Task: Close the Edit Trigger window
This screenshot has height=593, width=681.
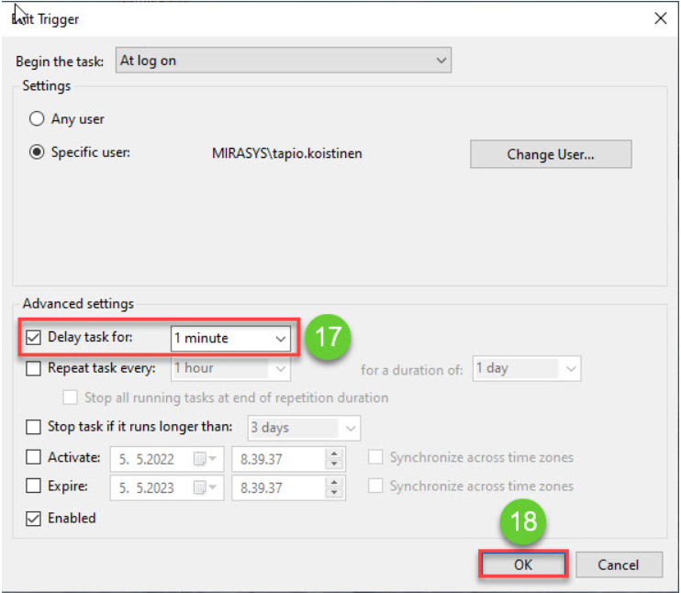Action: (659, 17)
